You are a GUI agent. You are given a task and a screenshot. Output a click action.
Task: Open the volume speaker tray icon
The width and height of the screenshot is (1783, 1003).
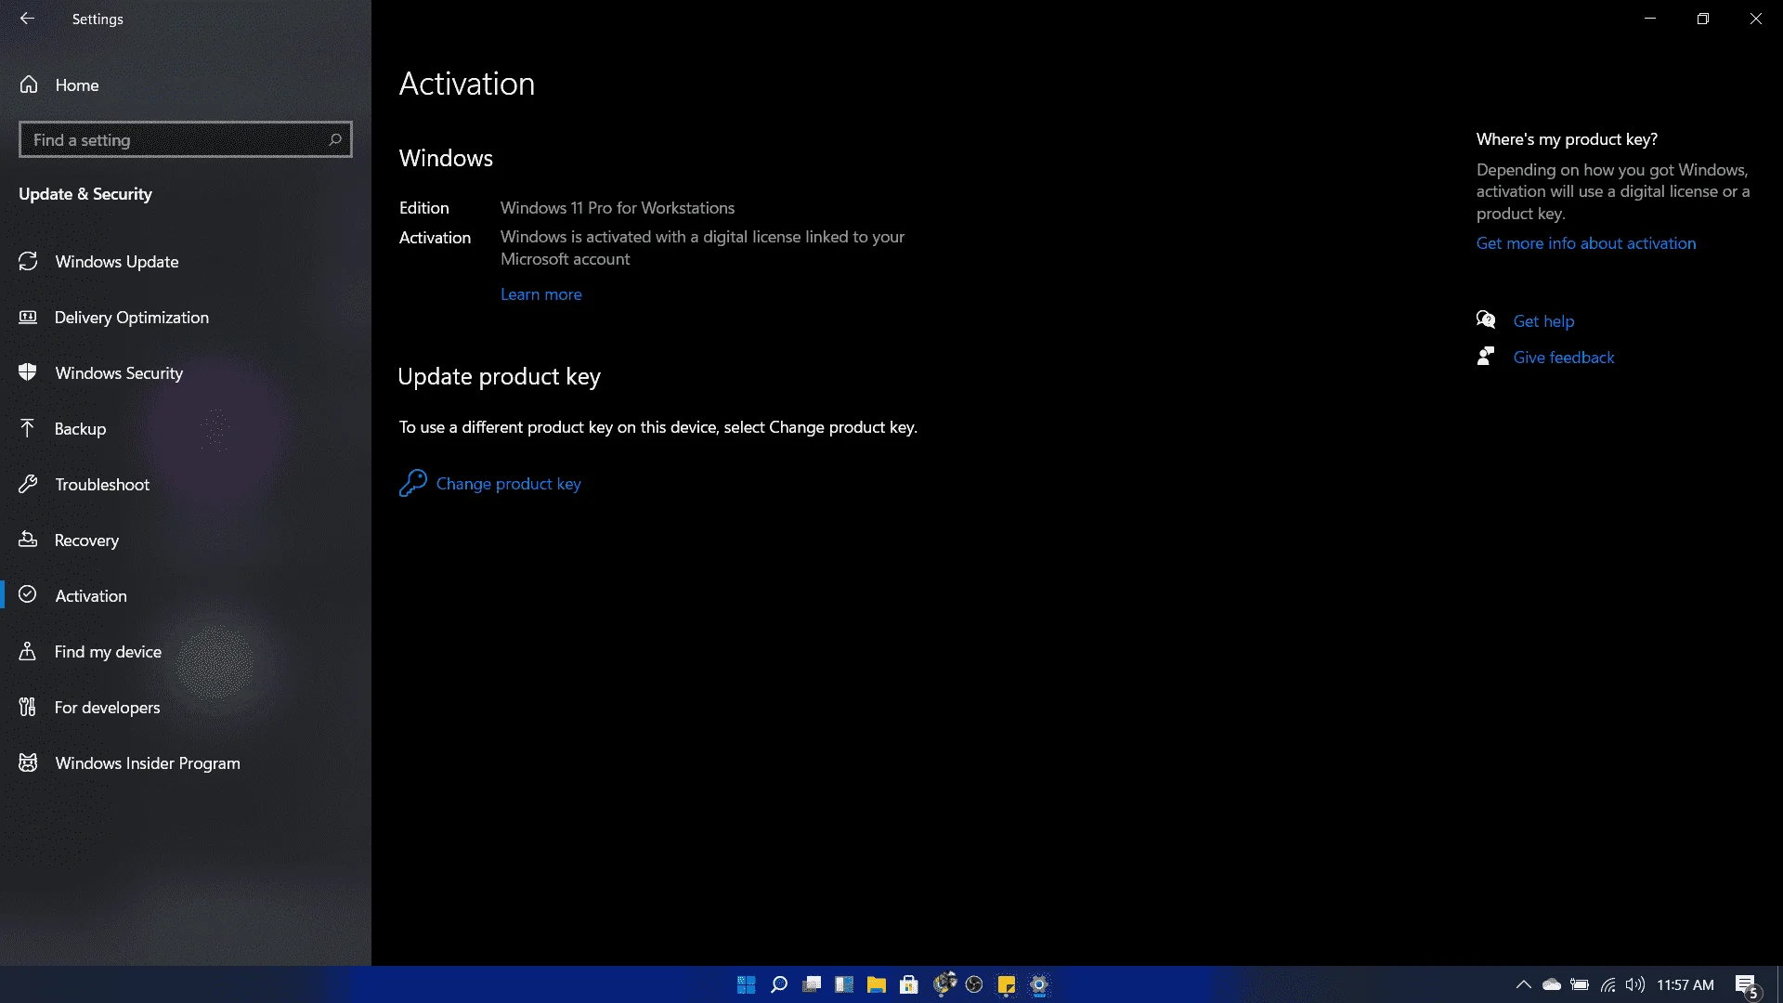click(1635, 984)
